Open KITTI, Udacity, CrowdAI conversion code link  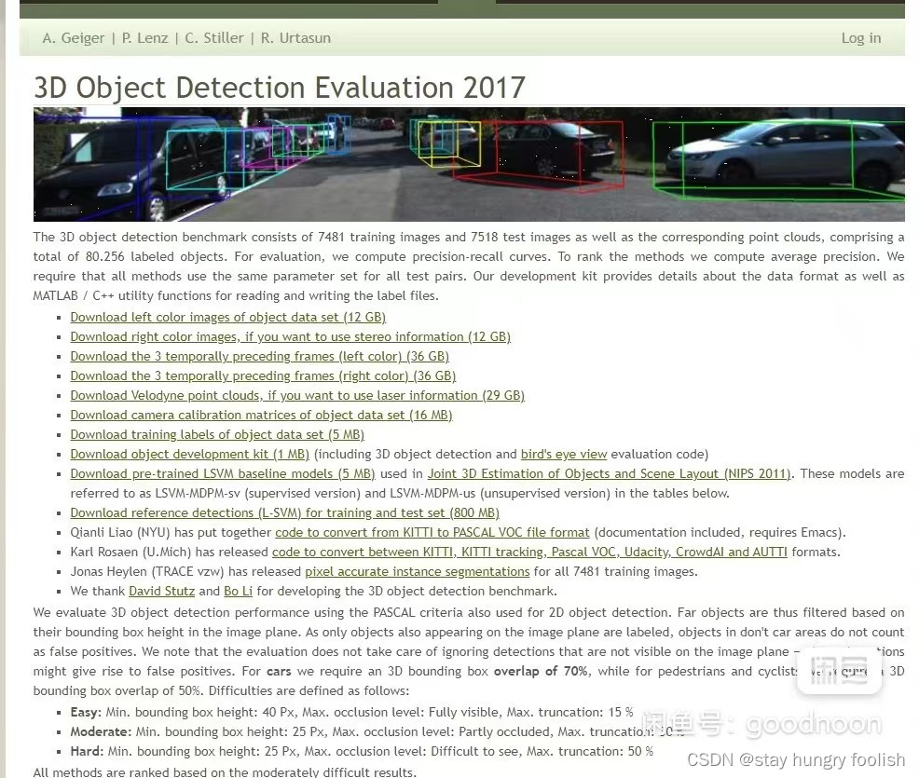(x=529, y=552)
